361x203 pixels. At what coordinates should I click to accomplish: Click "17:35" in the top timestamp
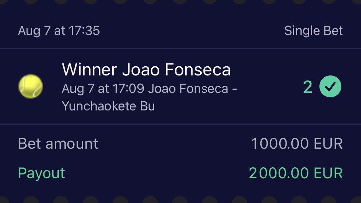pos(84,31)
